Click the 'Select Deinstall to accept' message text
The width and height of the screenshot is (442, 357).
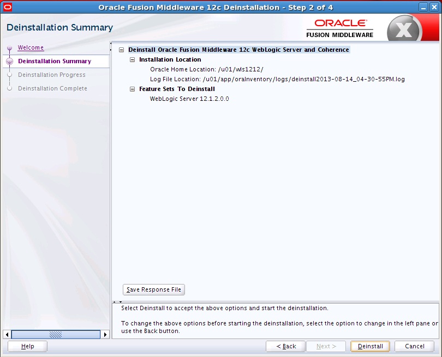tap(225, 308)
